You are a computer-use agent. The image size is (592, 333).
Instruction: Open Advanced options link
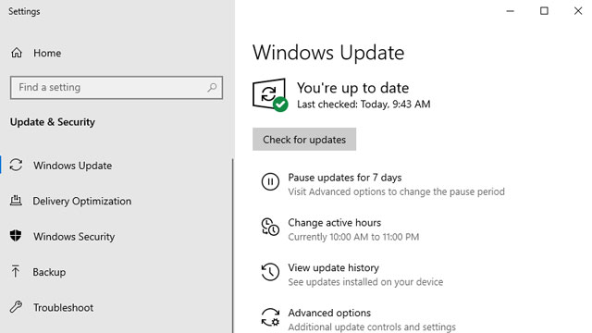pos(329,313)
